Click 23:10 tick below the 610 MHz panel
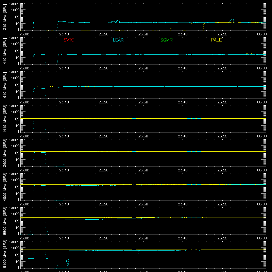272x272 pixels. point(64,102)
